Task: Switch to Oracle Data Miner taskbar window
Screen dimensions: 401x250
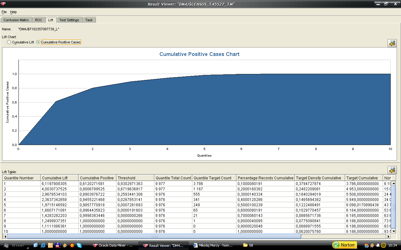Action: pos(113,245)
